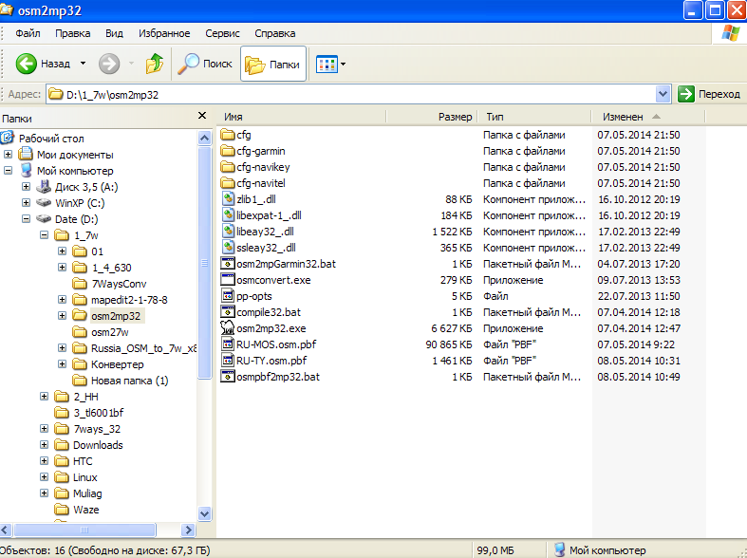Screen dimensions: 747x558
Task: Select the zlib1_.dll file
Action: pyautogui.click(x=256, y=199)
